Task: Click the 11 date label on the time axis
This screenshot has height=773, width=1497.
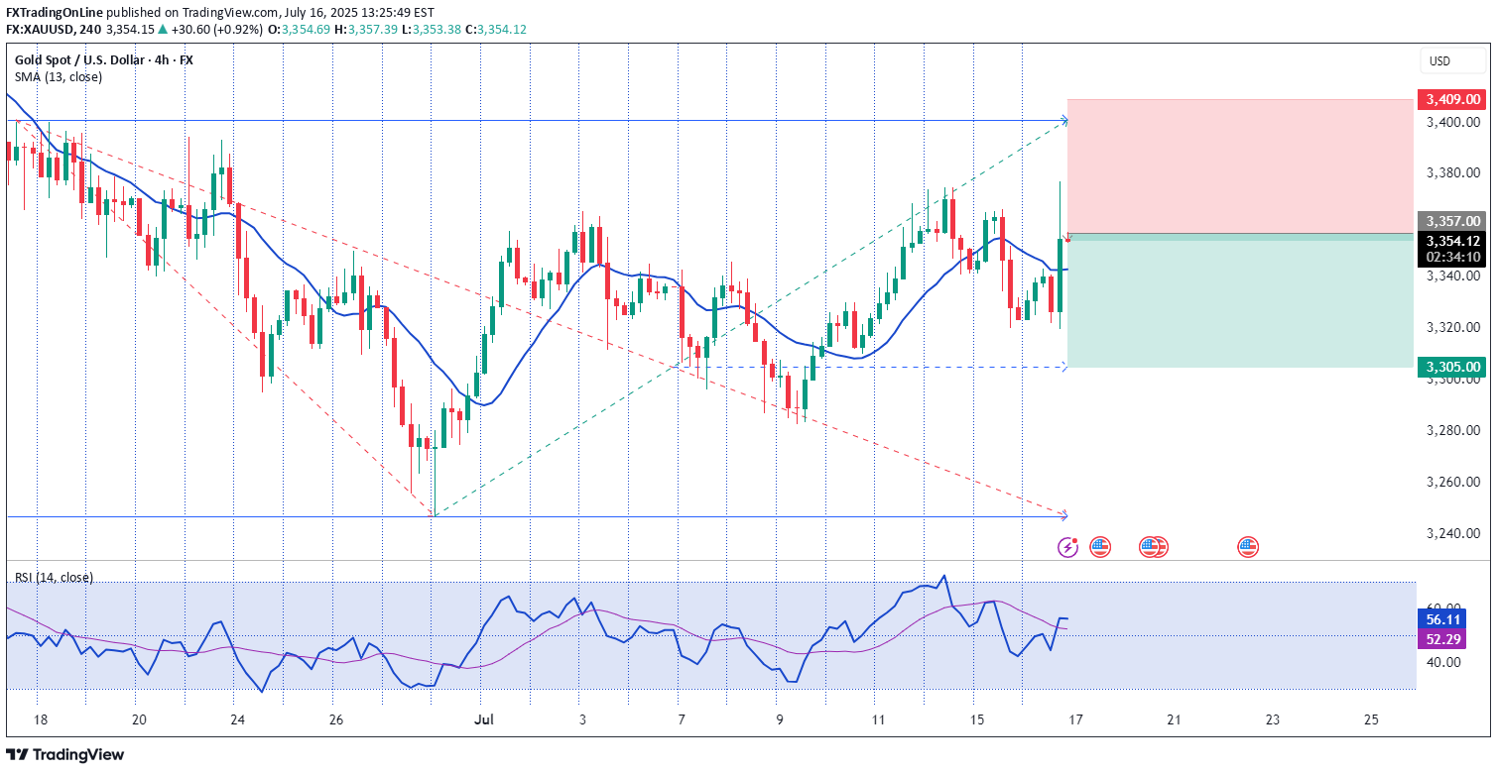Action: tap(877, 719)
